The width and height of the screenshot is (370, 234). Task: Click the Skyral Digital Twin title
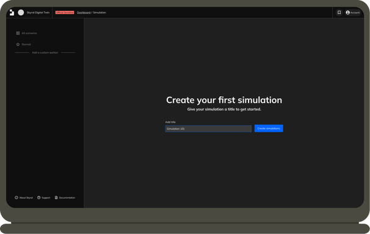click(38, 12)
